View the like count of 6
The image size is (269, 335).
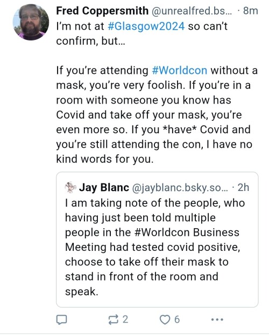click(177, 319)
